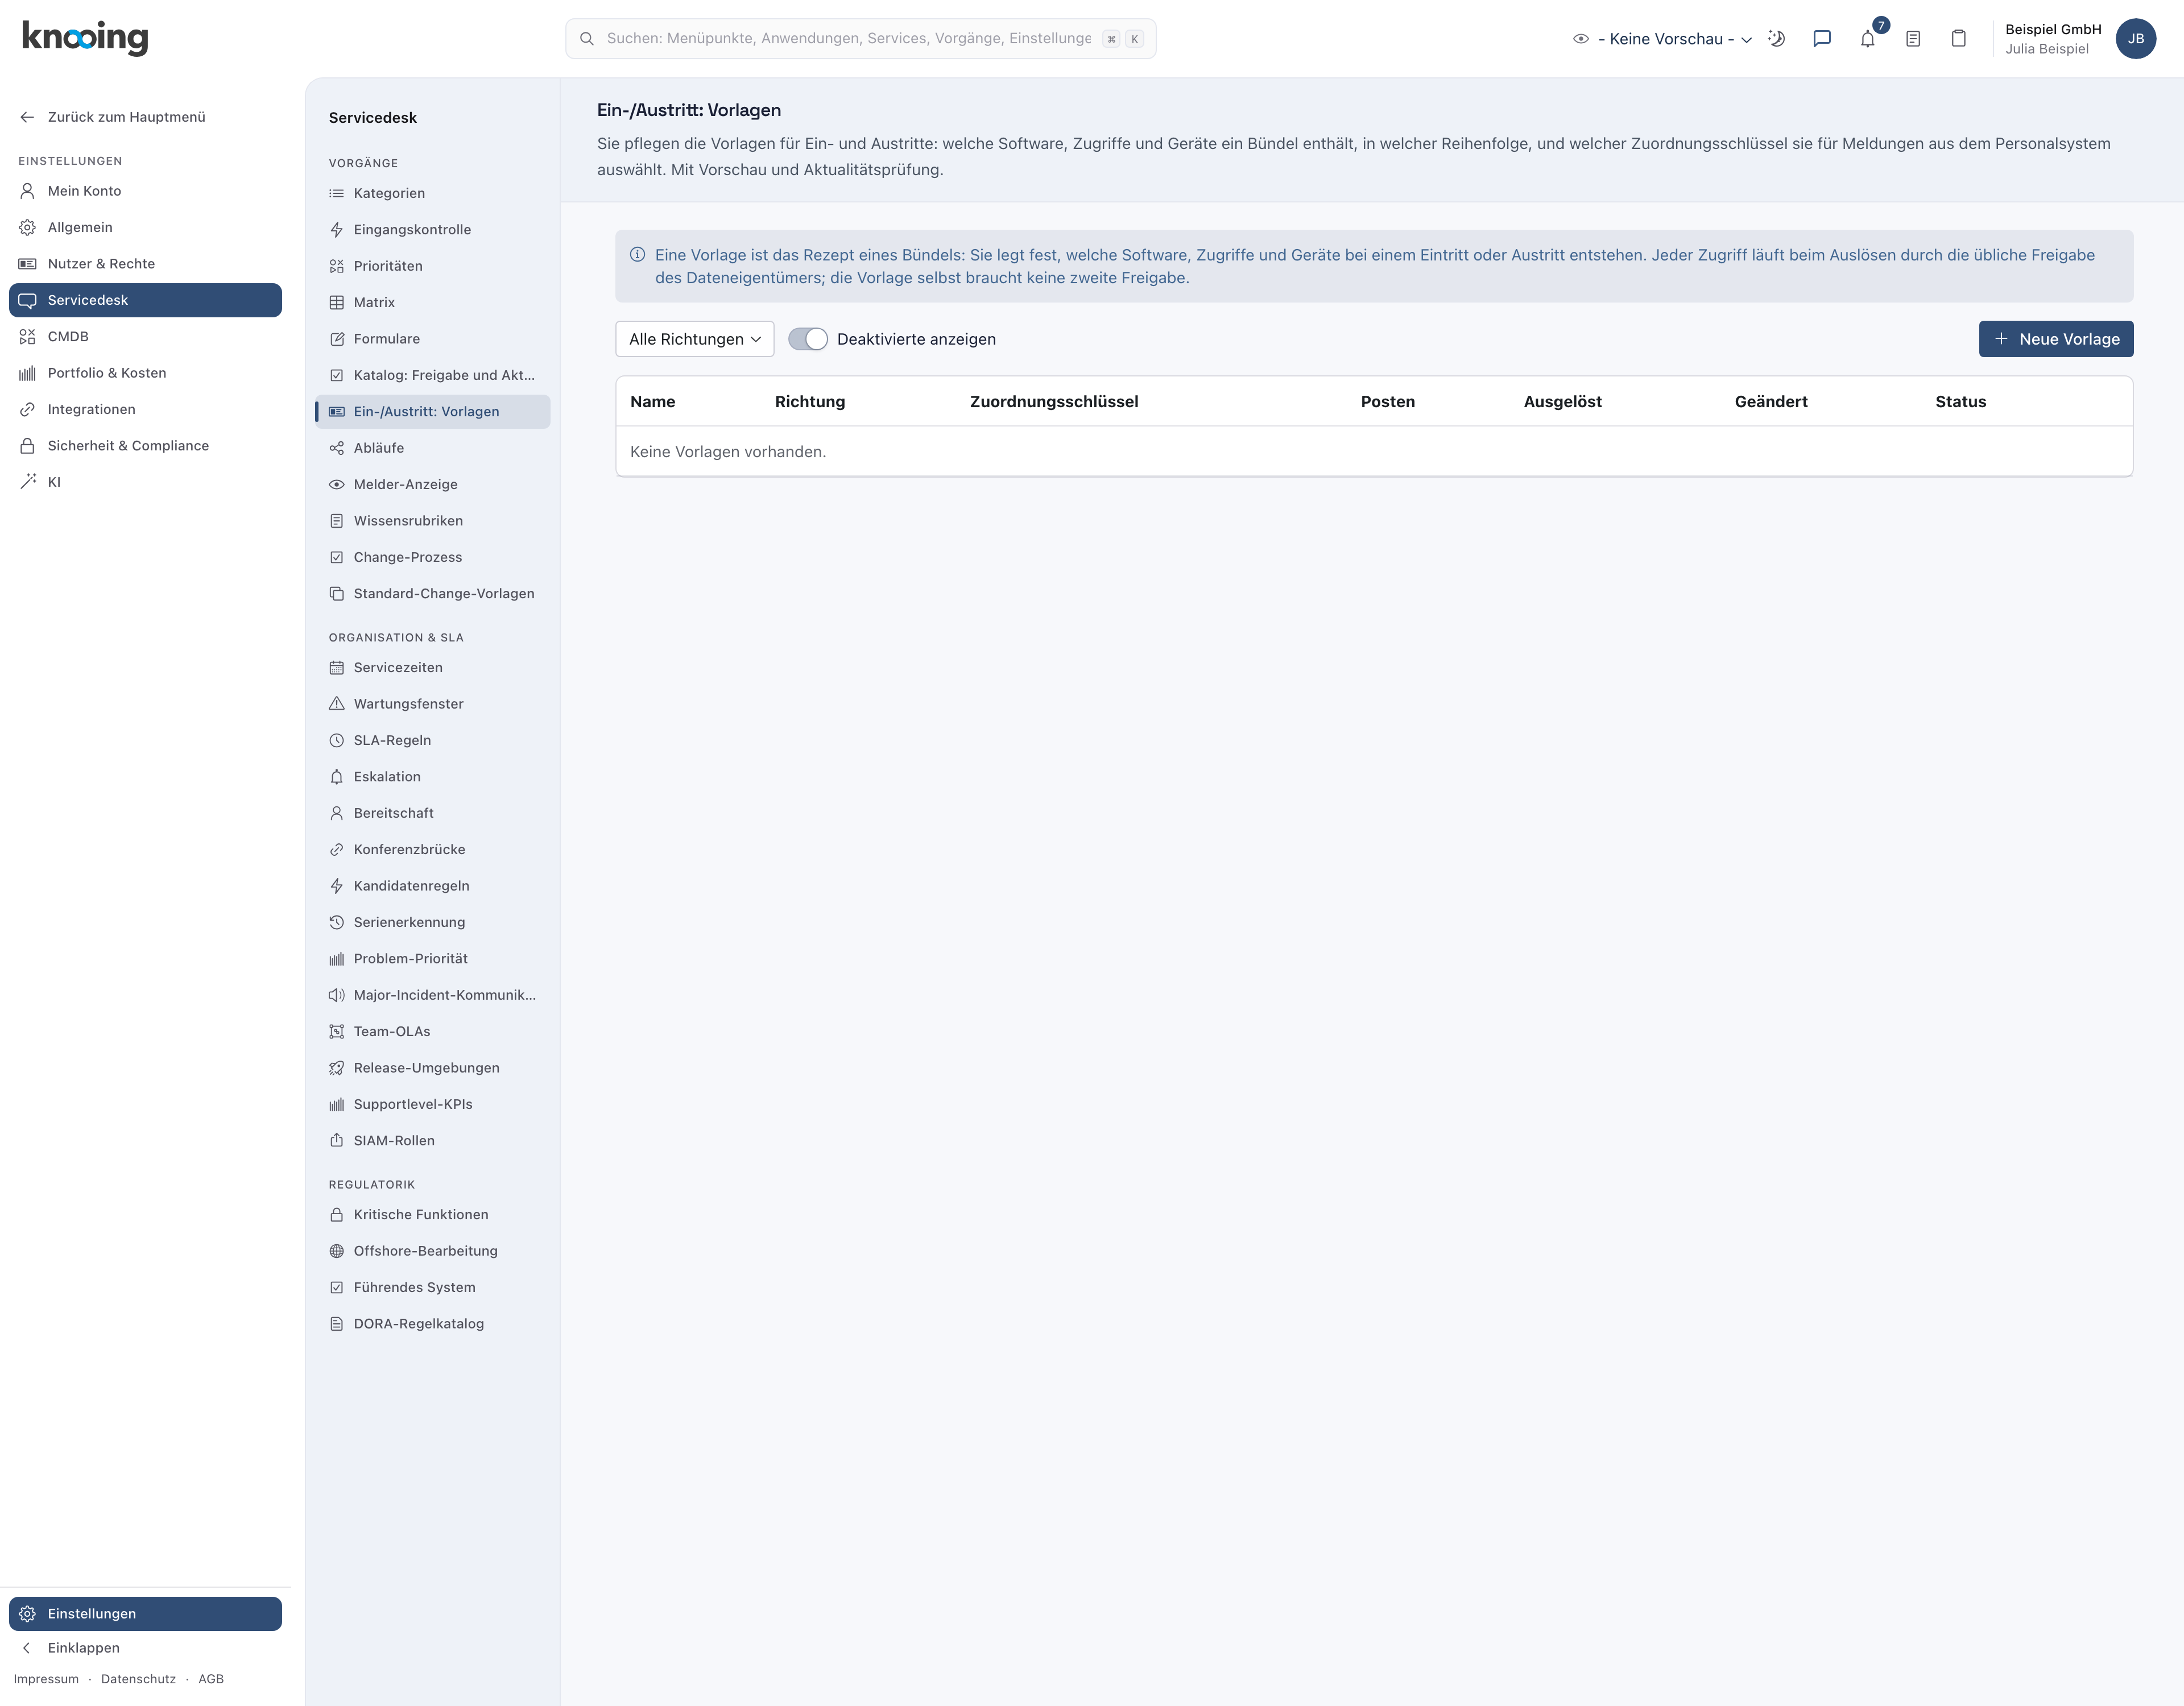Click the lightning icon beside Eingangskontrolle

pos(337,230)
